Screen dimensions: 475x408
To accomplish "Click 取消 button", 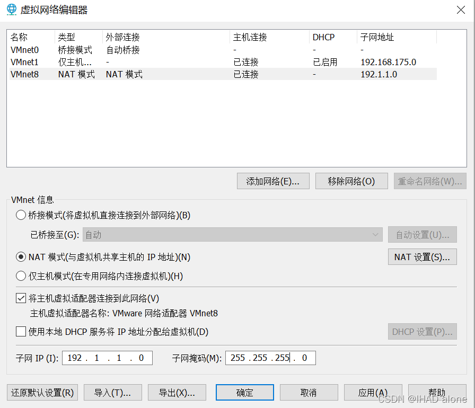I will click(309, 393).
